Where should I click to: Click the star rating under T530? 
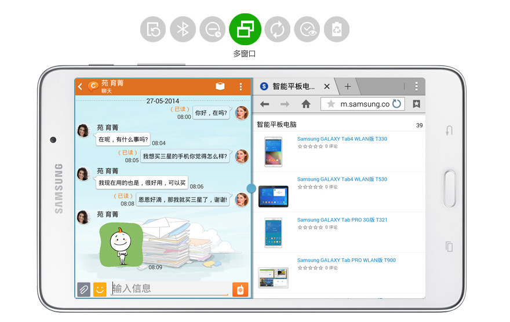[310, 187]
